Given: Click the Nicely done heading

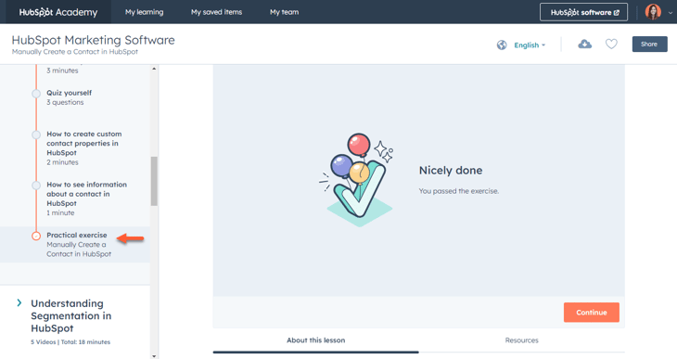Looking at the screenshot, I should click(x=451, y=170).
